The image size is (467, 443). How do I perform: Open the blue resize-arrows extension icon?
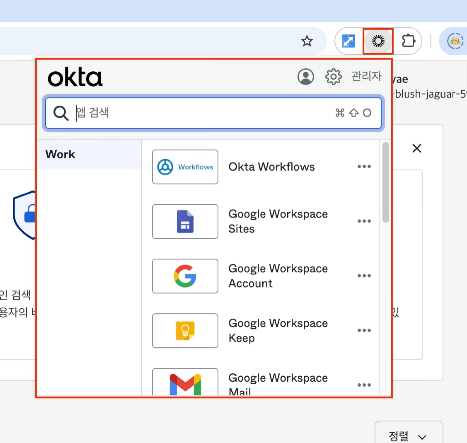[348, 41]
